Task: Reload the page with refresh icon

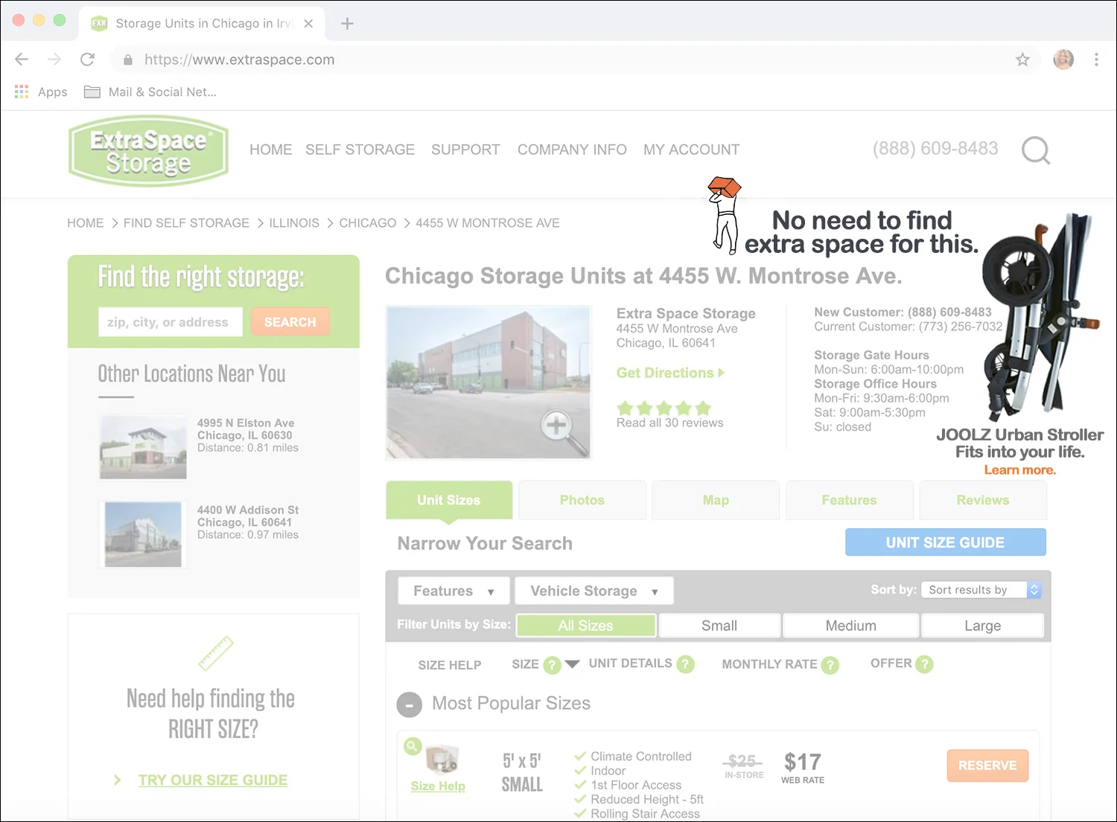Action: (x=87, y=60)
